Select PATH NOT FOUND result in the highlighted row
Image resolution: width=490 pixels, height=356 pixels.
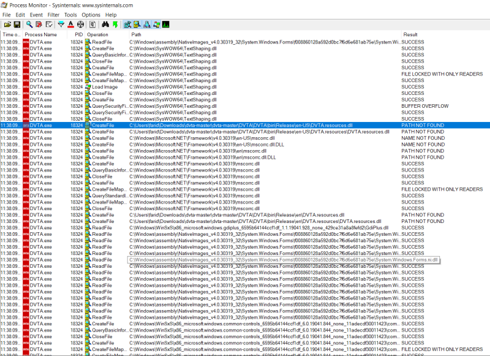423,126
